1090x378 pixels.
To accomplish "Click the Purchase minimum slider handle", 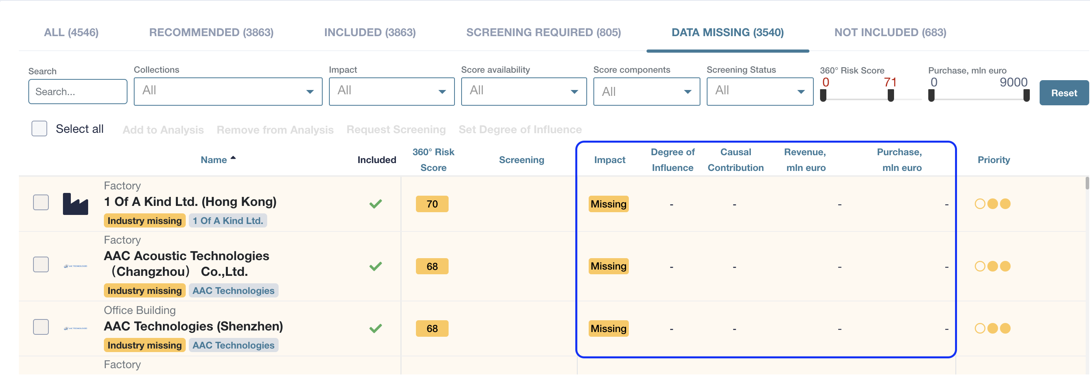I will tap(931, 96).
